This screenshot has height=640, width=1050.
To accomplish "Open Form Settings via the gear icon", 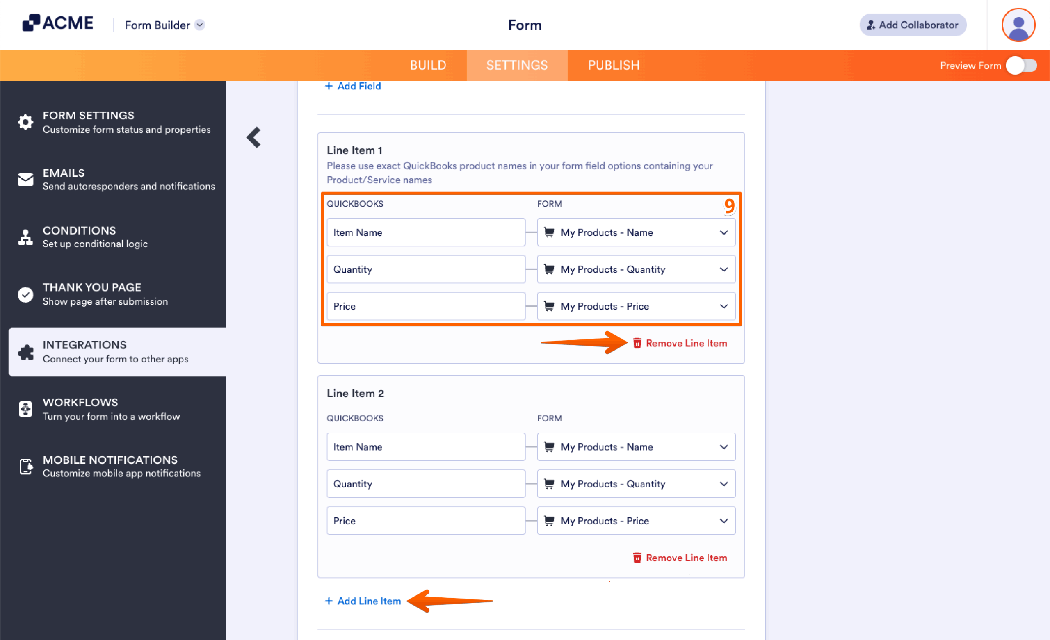I will 25,122.
